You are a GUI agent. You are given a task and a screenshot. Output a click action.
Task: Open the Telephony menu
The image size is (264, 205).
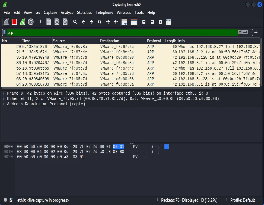pos(105,13)
